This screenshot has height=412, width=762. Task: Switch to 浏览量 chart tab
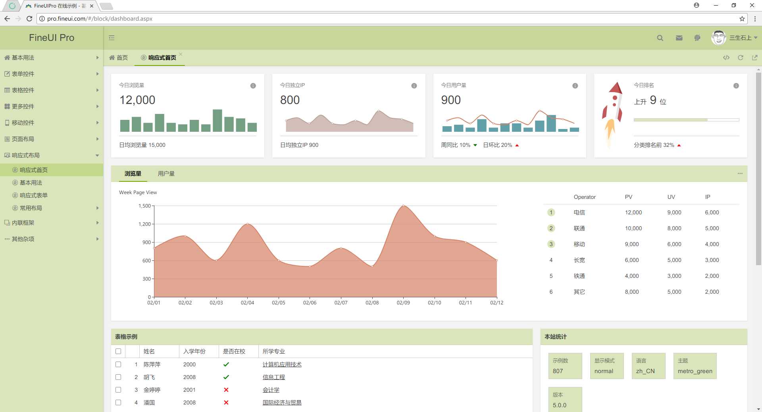(x=133, y=173)
